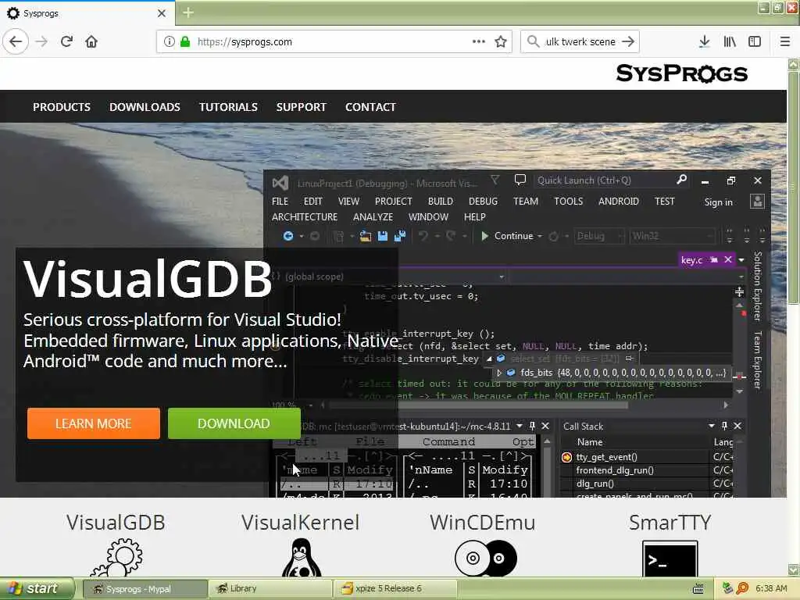Open the VisualGDB product heading link
Image resolution: width=800 pixels, height=600 pixels.
click(x=116, y=523)
